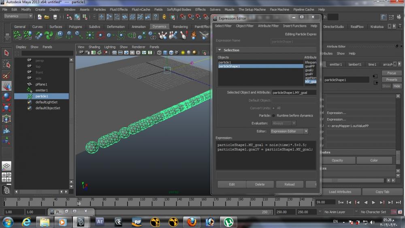This screenshot has height=228, width=405.
Task: Open the Insert Functions menu
Action: point(294,26)
